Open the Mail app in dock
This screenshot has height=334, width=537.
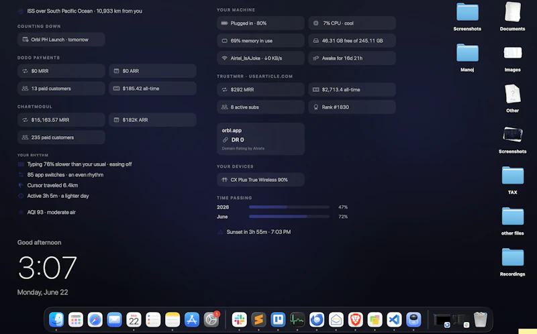[114, 320]
